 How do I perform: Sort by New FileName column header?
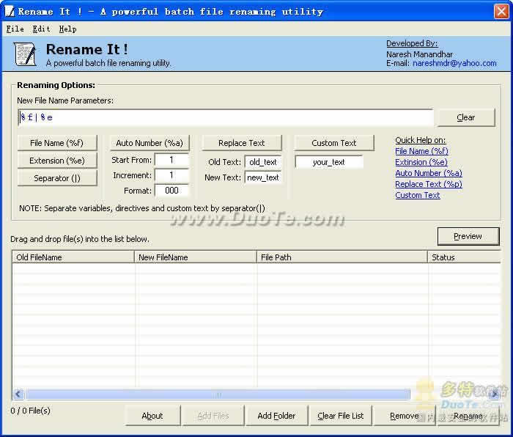196,257
